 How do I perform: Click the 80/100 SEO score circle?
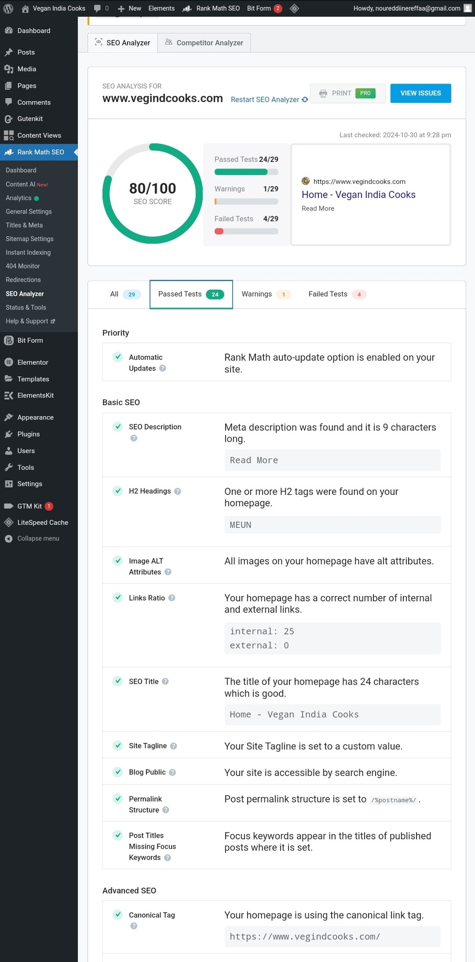(153, 193)
